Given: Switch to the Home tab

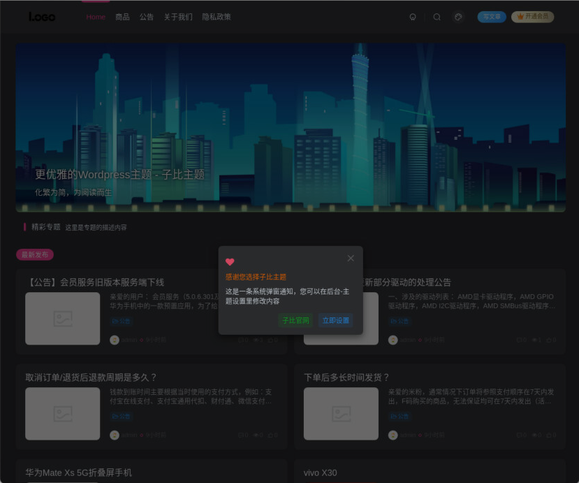Looking at the screenshot, I should (x=95, y=17).
